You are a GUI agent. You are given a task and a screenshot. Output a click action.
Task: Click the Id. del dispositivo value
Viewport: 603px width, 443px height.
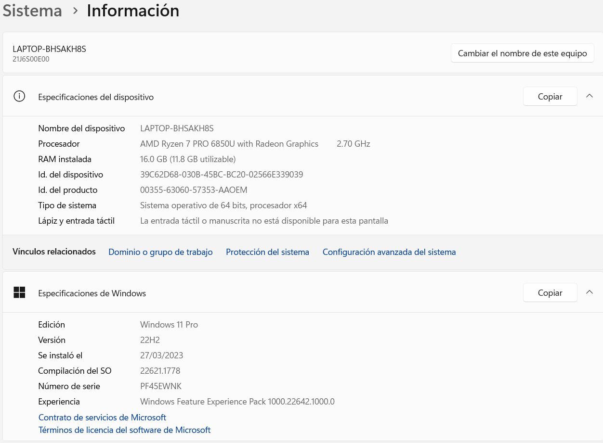222,175
